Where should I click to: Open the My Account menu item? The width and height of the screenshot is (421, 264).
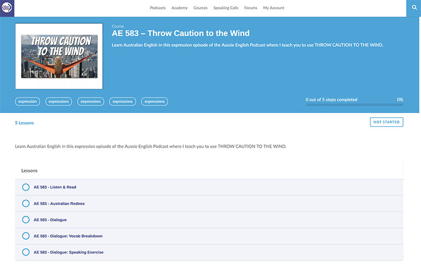[x=274, y=8]
